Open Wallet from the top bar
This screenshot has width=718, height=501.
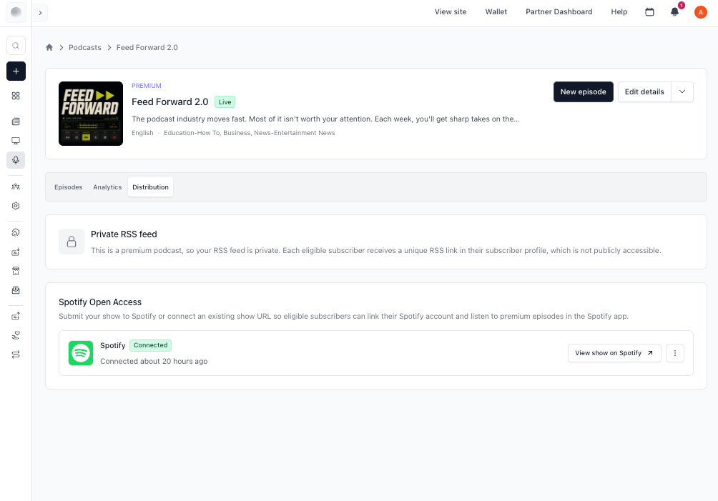(496, 12)
